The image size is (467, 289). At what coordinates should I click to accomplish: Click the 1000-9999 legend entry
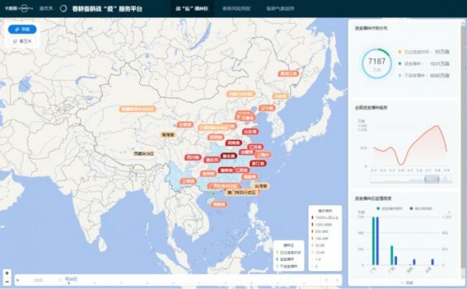[321, 225]
